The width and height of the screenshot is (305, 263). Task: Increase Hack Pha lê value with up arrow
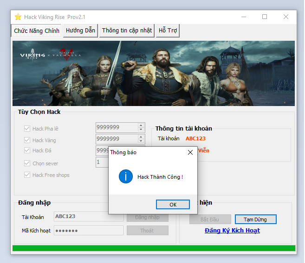[x=141, y=125]
